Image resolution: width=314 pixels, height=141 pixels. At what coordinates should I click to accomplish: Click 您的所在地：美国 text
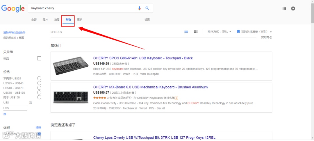point(14,38)
